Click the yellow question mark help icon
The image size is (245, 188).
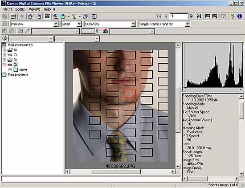click(233, 16)
